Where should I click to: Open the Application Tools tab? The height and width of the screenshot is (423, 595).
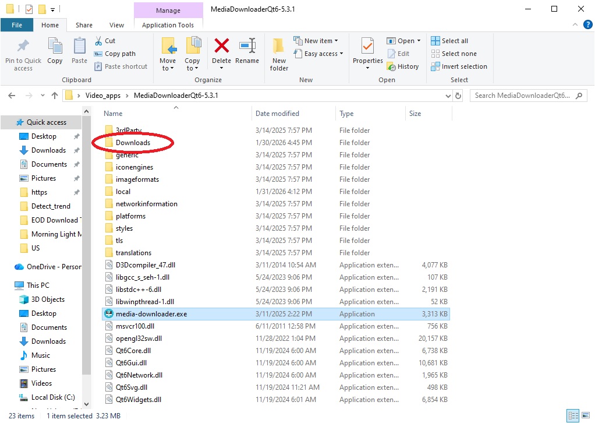click(168, 25)
